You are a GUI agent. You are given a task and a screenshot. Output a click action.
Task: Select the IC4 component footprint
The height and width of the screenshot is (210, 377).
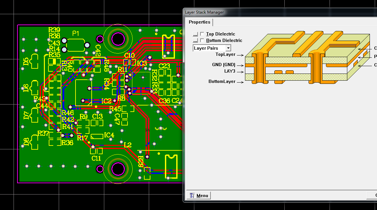[x=97, y=136]
